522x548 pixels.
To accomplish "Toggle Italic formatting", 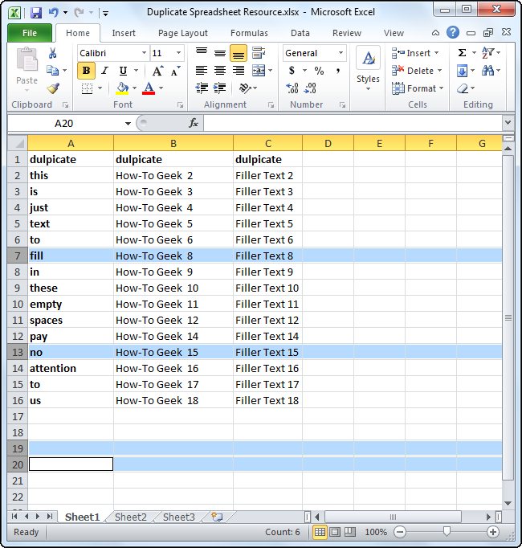I will pos(104,71).
